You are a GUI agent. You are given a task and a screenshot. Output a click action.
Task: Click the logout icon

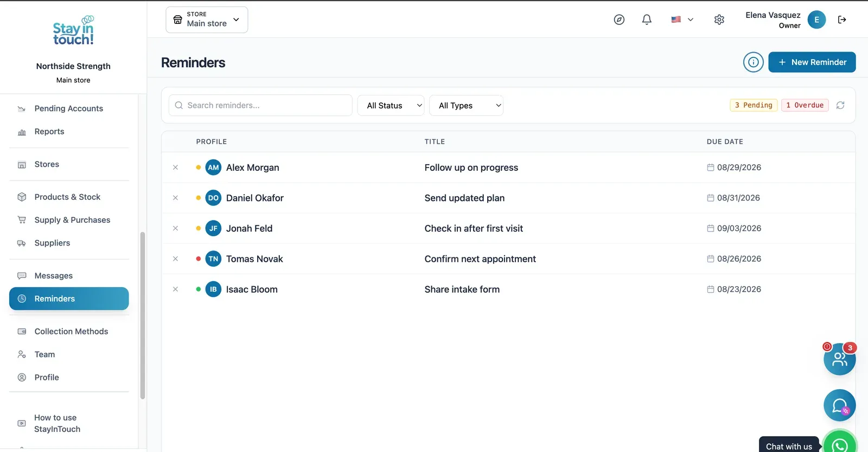tap(842, 20)
